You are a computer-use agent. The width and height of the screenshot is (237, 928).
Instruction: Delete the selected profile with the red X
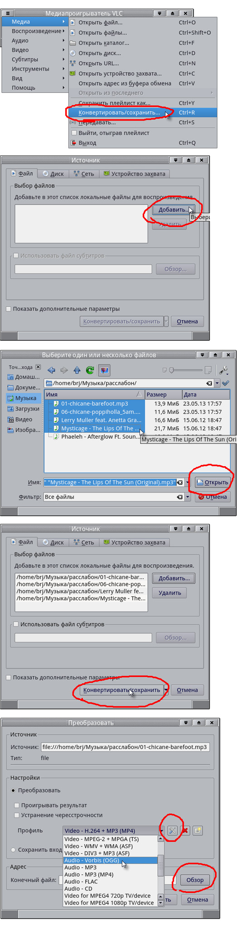[x=185, y=831]
